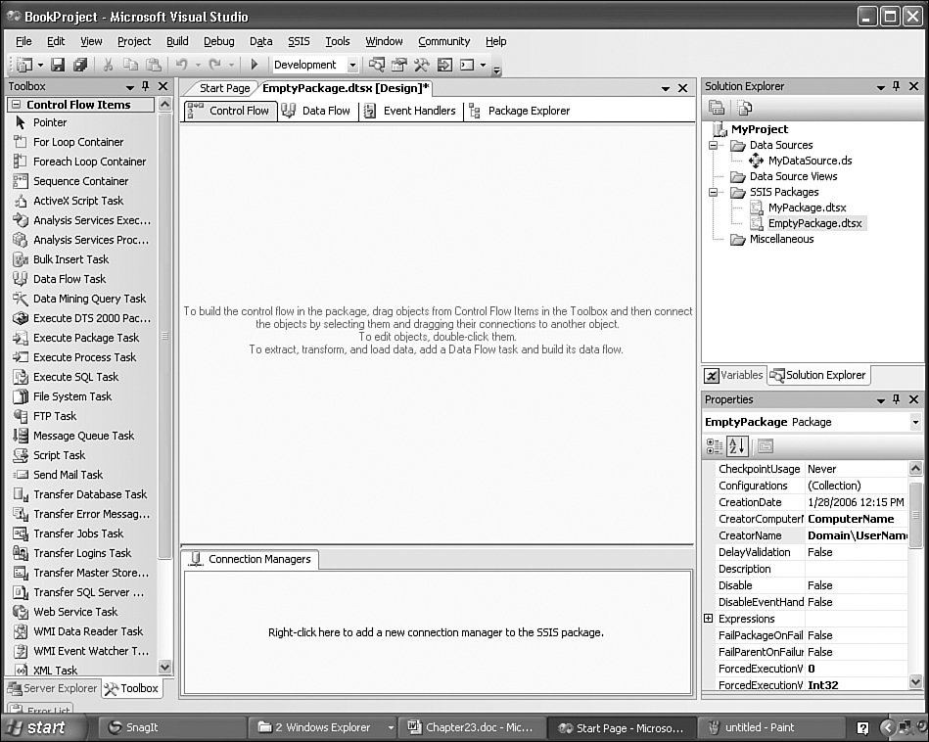929x742 pixels.
Task: Open the Debug menu
Action: click(x=219, y=41)
